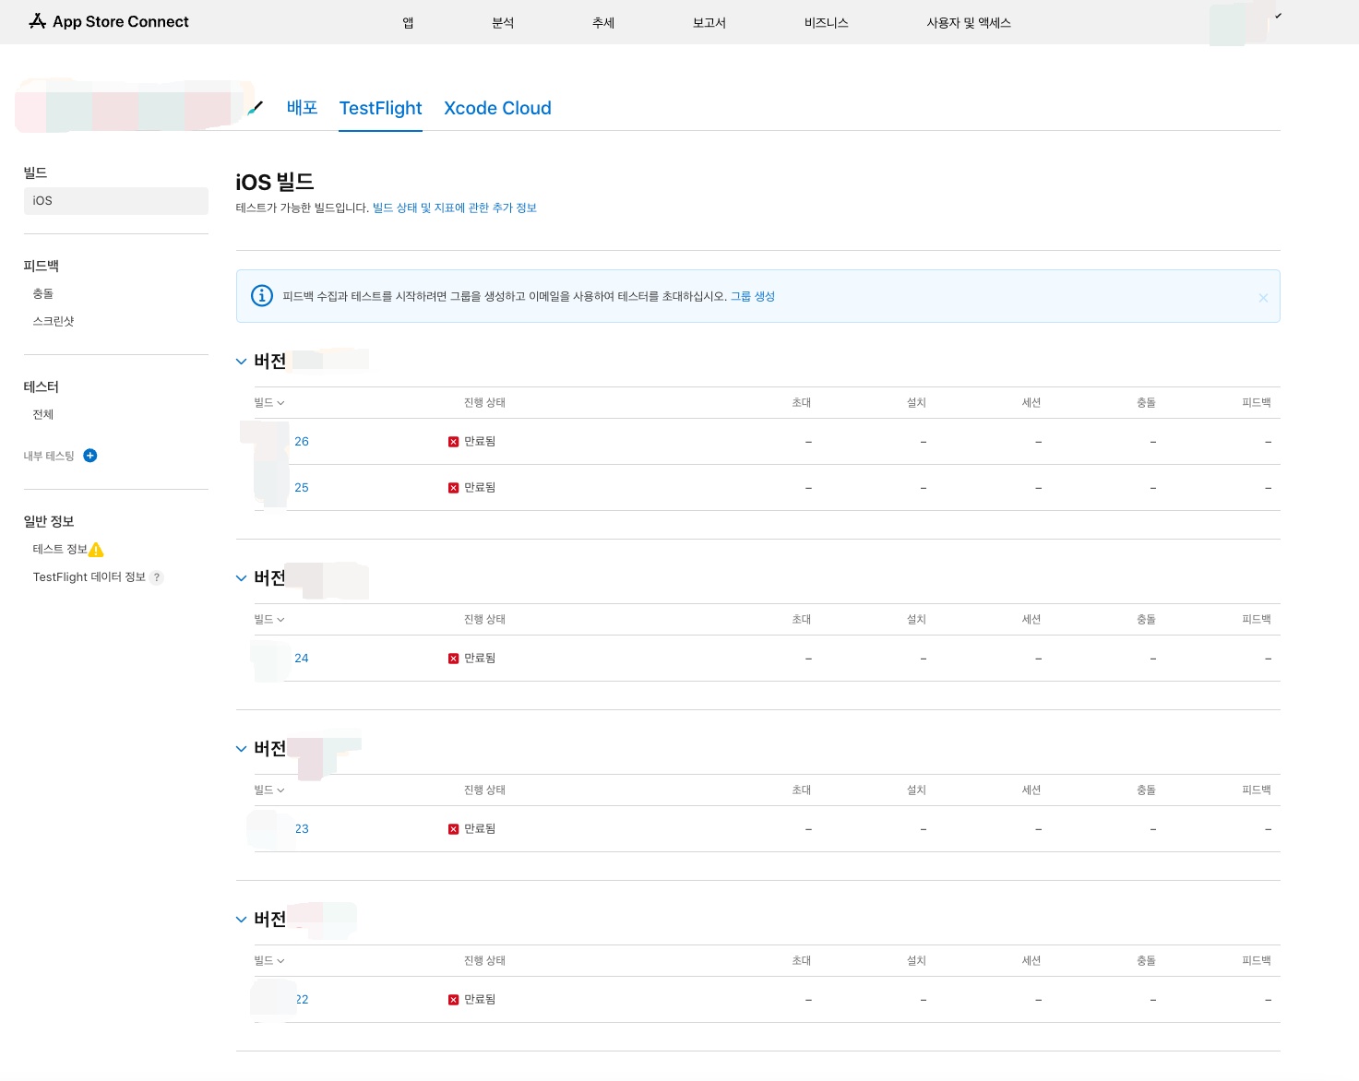Click the 그룹 생성 link in banner
The image size is (1359, 1081).
[753, 296]
